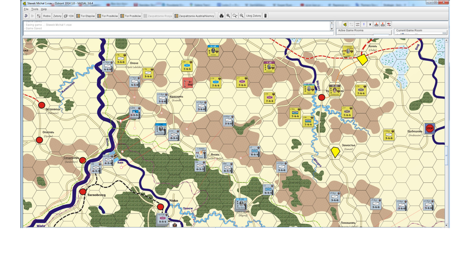The width and height of the screenshot is (456, 256).
Task: Select the 1/45 7-4-4 Russian infantry counter
Action: click(x=187, y=66)
